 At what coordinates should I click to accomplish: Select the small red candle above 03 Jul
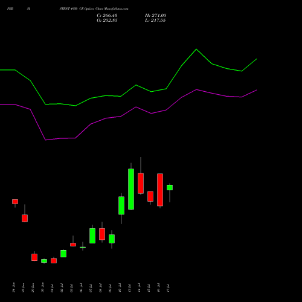click(x=73, y=245)
